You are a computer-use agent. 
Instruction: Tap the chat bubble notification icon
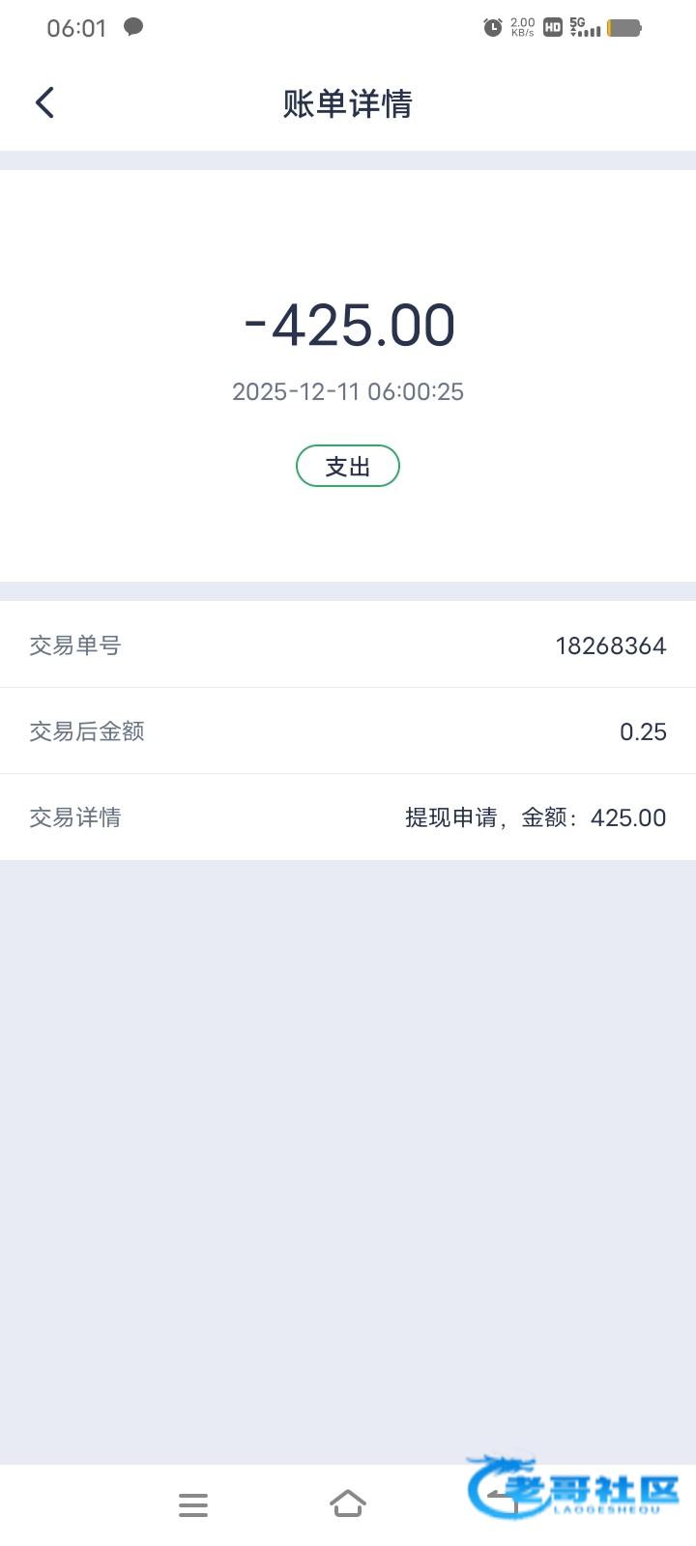[x=133, y=27]
